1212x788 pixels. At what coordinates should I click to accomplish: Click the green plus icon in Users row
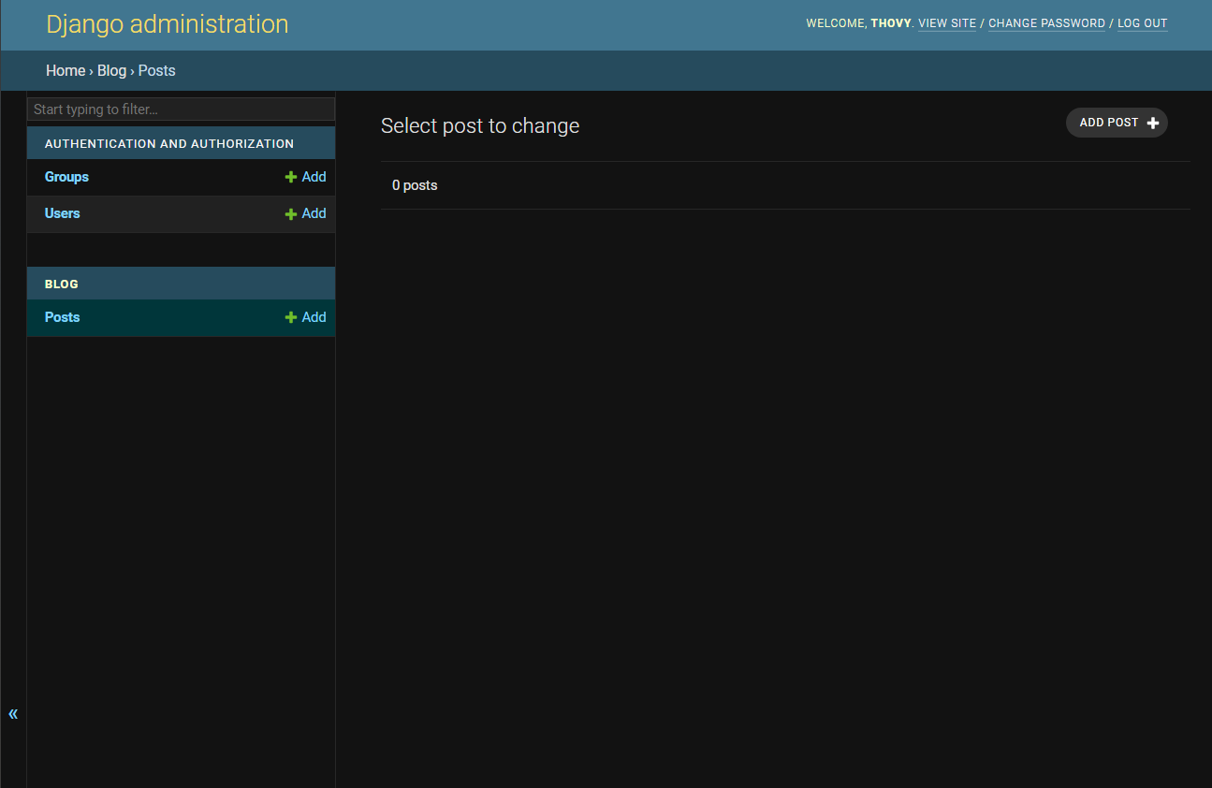[291, 214]
